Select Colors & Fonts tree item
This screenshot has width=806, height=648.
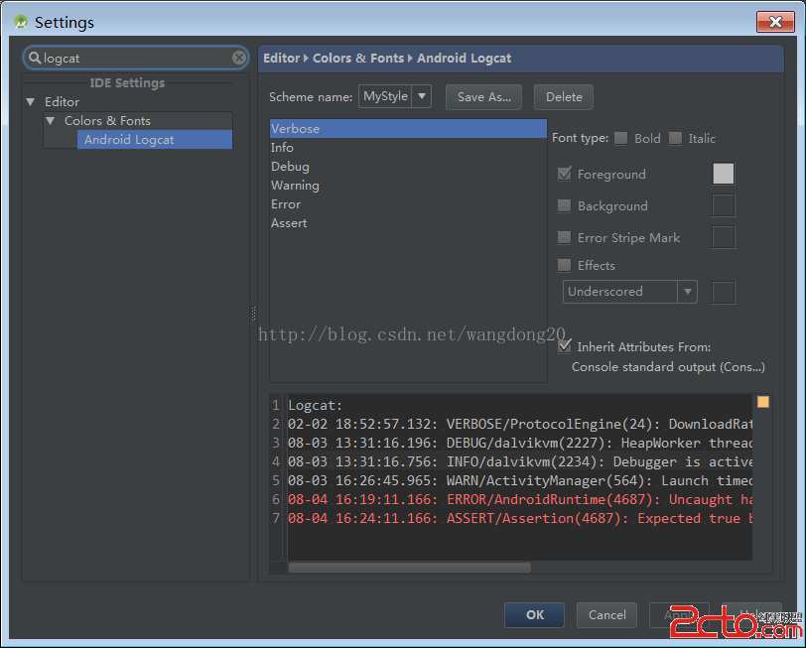[x=107, y=121]
